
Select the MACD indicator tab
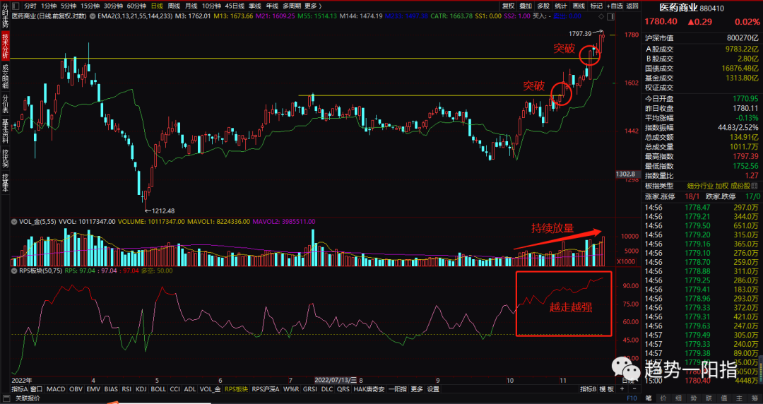pos(56,389)
